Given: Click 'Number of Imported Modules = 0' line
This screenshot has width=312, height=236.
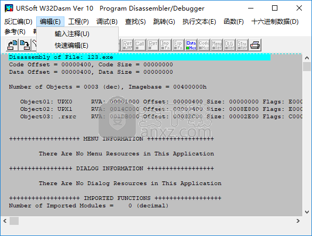Looking at the screenshot, I should (x=88, y=206).
